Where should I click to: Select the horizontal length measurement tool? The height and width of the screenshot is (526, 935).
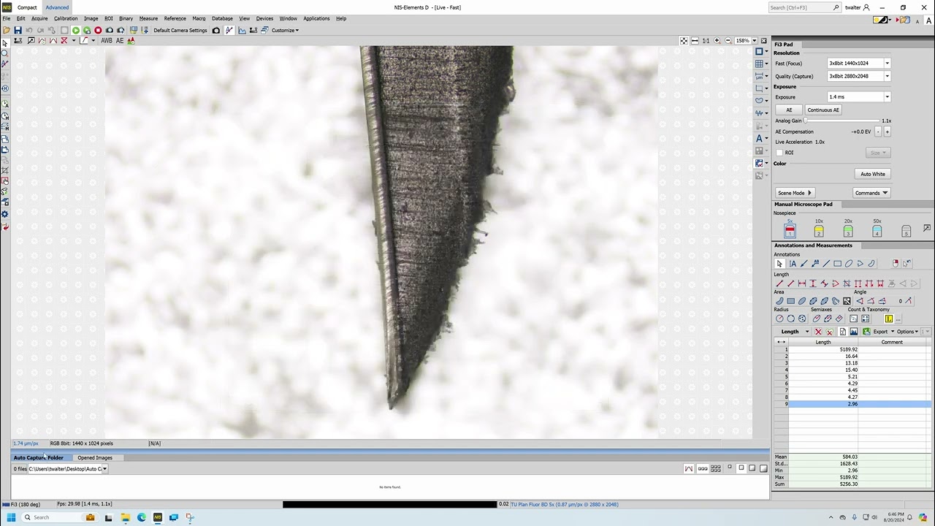802,283
